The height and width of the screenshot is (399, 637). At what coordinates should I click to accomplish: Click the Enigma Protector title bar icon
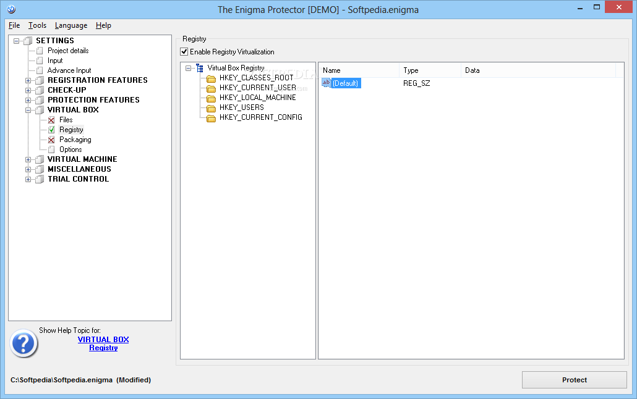click(x=11, y=9)
